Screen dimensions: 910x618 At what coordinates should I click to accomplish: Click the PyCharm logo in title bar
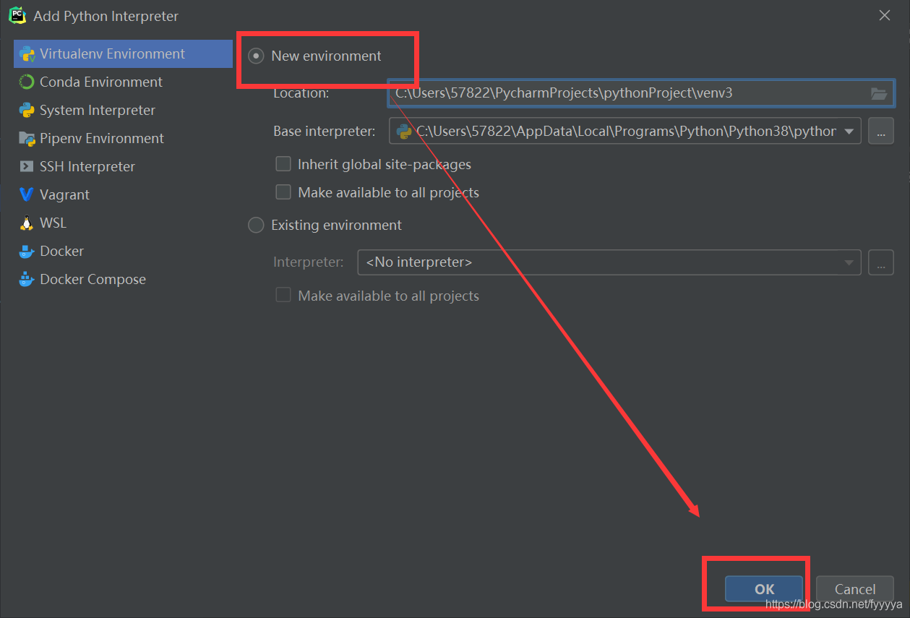16,15
